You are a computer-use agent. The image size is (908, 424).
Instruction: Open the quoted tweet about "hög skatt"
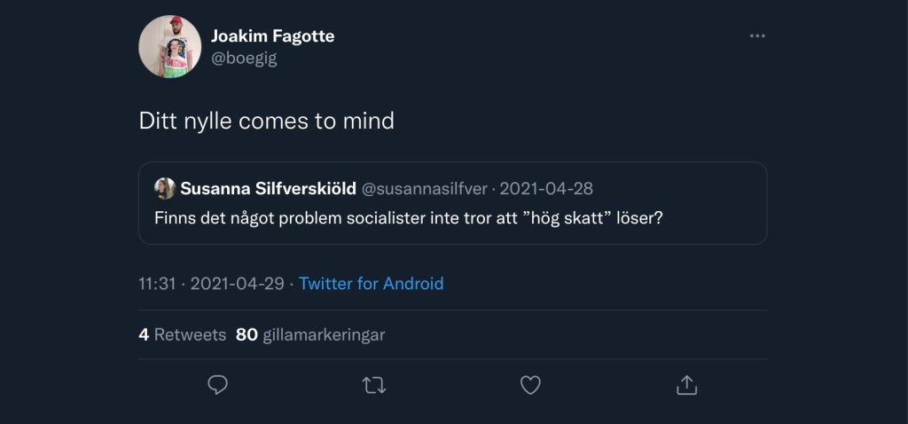point(409,217)
